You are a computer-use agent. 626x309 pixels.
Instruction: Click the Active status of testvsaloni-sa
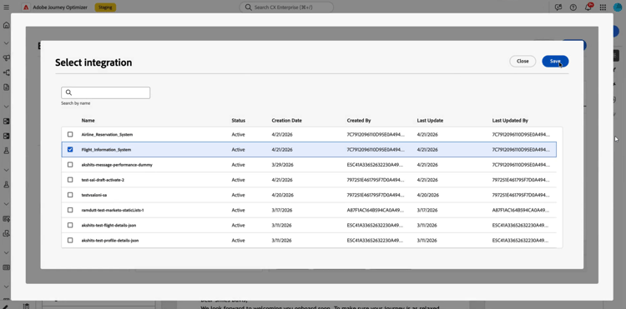(x=238, y=195)
